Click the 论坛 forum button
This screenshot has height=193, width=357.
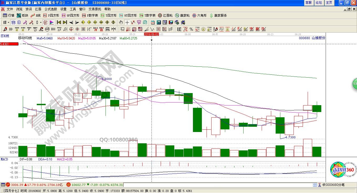319,3
